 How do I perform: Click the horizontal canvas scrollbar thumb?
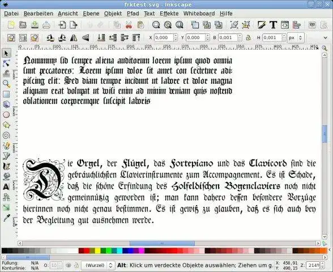(x=162, y=243)
